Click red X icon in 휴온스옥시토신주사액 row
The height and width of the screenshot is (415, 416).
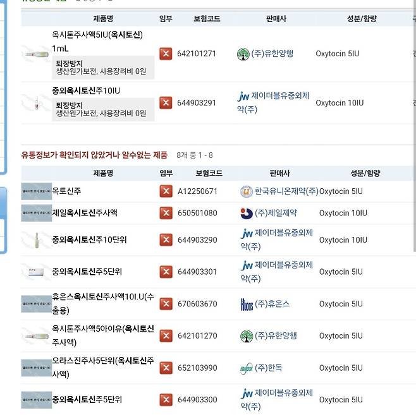[166, 304]
